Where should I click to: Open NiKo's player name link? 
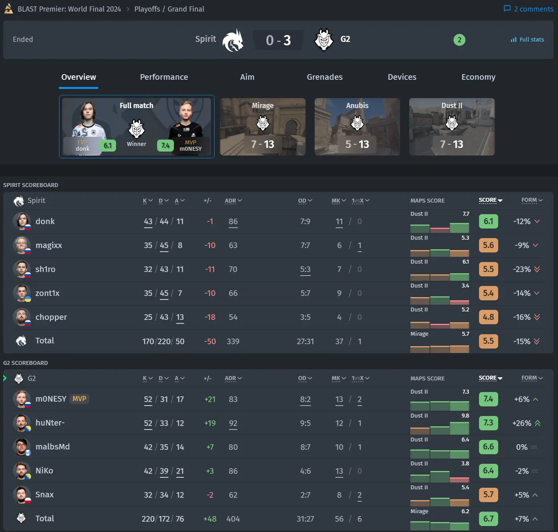[x=44, y=471]
